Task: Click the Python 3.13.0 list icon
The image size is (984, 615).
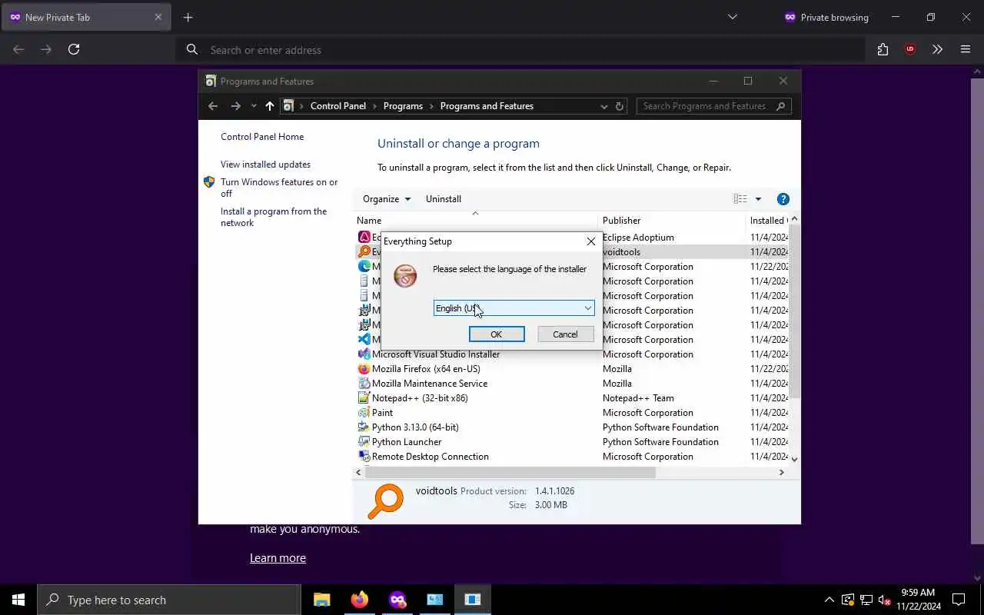Action: (x=364, y=427)
